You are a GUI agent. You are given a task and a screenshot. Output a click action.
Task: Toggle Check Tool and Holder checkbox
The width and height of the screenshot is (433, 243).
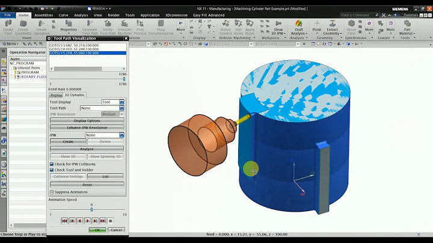click(x=52, y=170)
